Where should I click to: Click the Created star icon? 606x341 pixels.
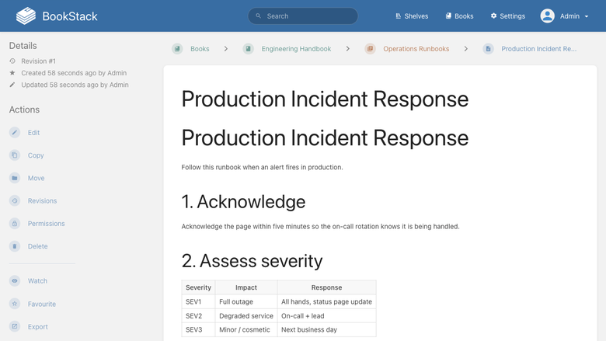12,72
